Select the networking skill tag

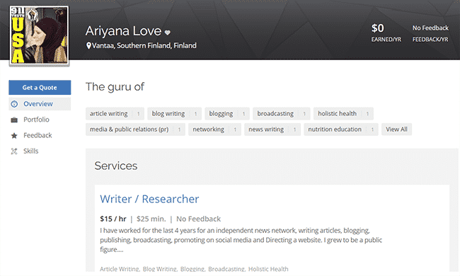214,130
